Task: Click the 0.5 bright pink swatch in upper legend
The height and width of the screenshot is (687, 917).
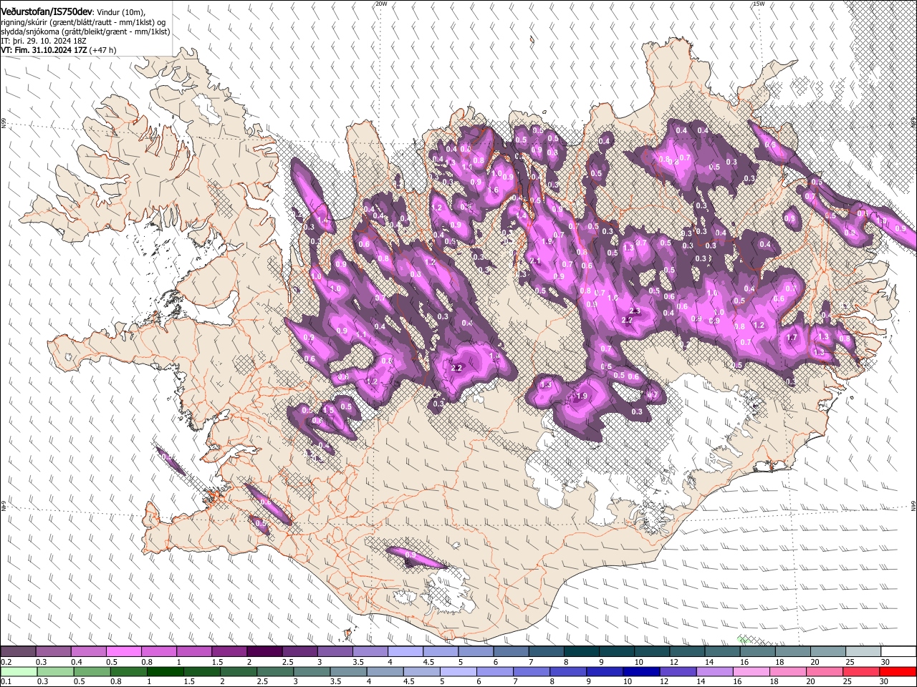Action: pyautogui.click(x=123, y=652)
